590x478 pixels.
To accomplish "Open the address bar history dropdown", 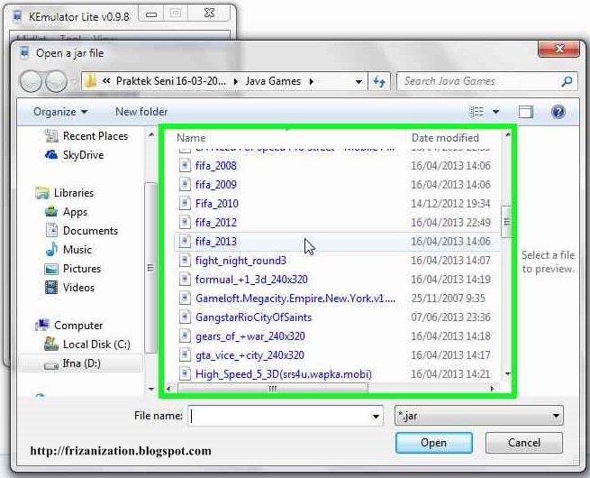I will coord(359,81).
